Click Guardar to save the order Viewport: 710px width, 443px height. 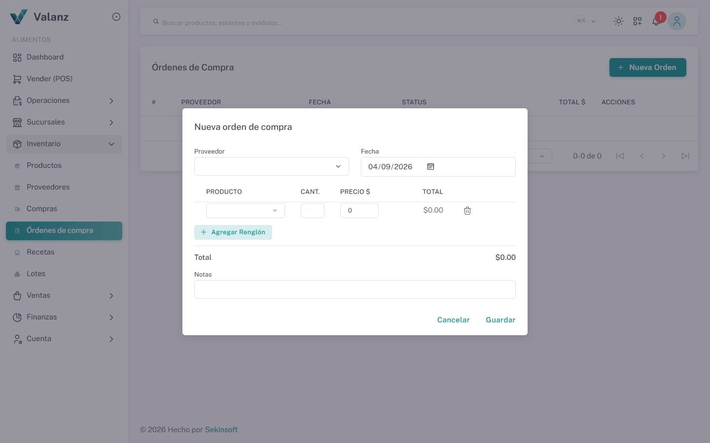[x=500, y=320]
